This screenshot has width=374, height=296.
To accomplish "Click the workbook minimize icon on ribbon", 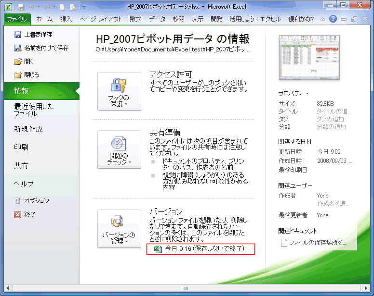I will (344, 19).
